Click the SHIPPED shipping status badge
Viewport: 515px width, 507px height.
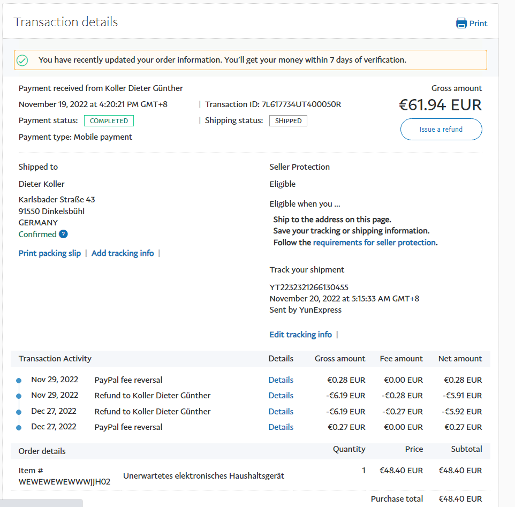(288, 121)
